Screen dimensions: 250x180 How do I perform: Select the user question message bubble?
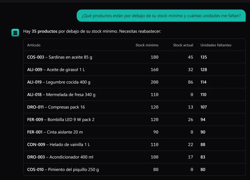[x=161, y=16]
